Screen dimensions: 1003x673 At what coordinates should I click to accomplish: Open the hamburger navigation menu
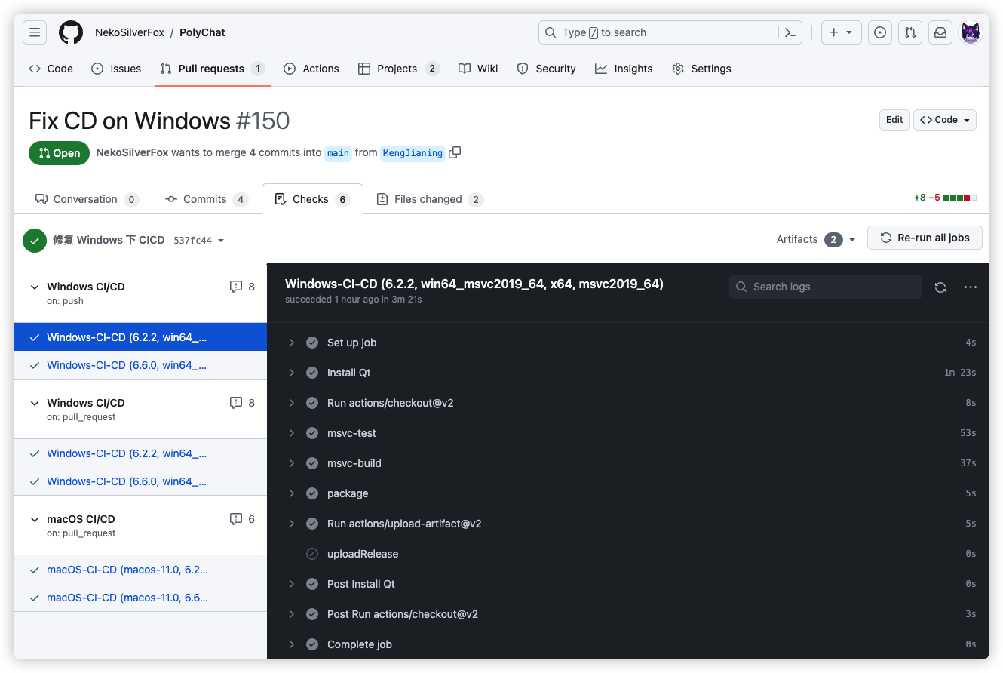[35, 32]
